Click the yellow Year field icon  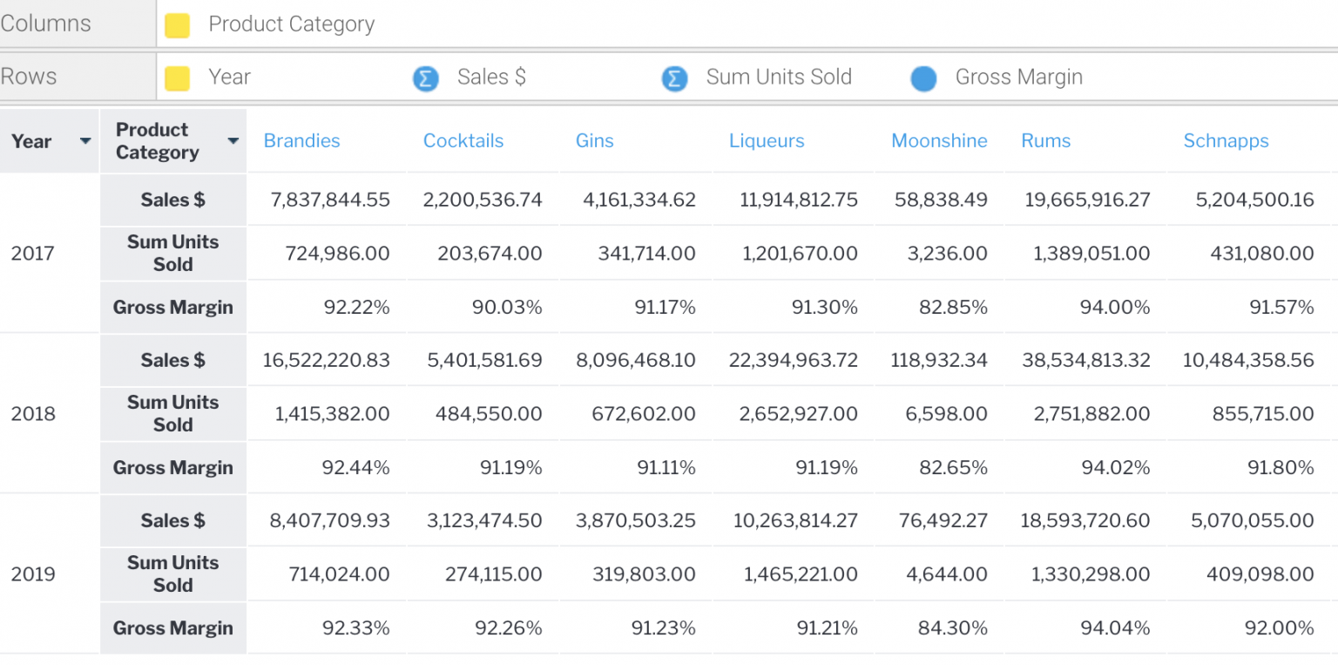[x=177, y=78]
